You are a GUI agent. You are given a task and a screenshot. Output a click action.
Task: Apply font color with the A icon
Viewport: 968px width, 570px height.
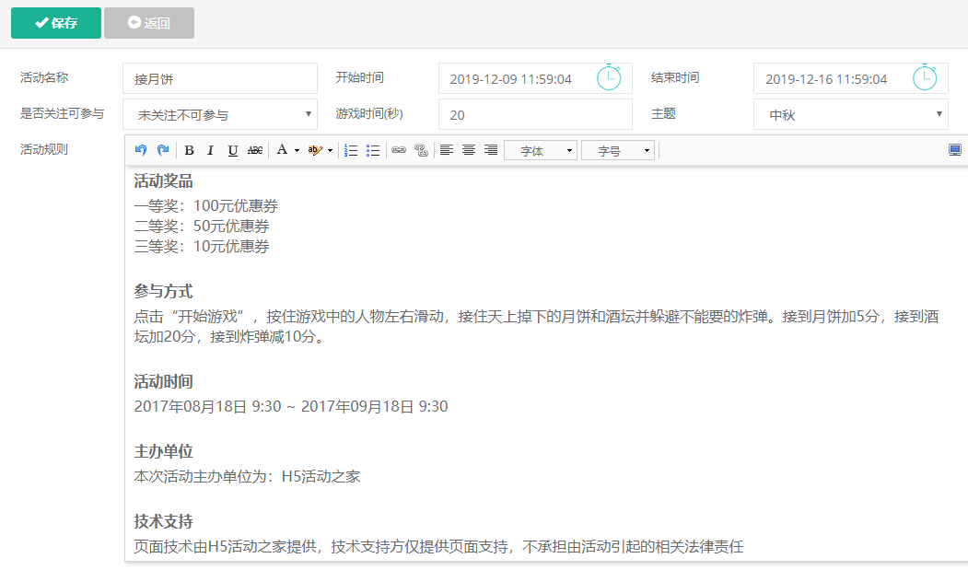click(282, 149)
